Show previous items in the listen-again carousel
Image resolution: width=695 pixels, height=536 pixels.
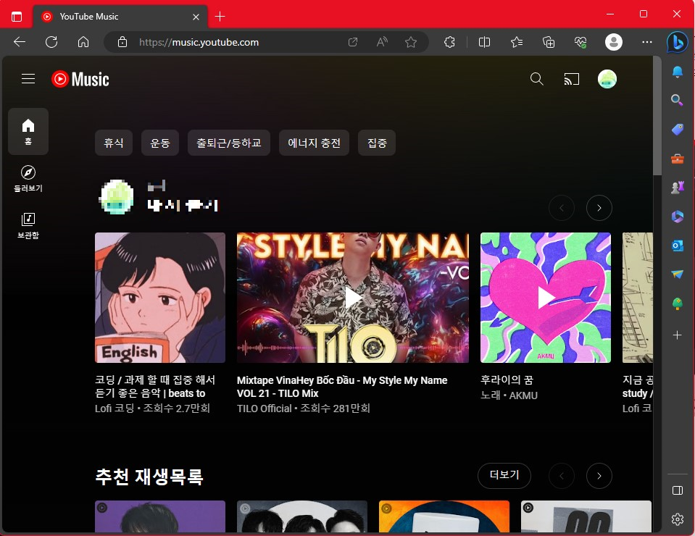coord(562,208)
